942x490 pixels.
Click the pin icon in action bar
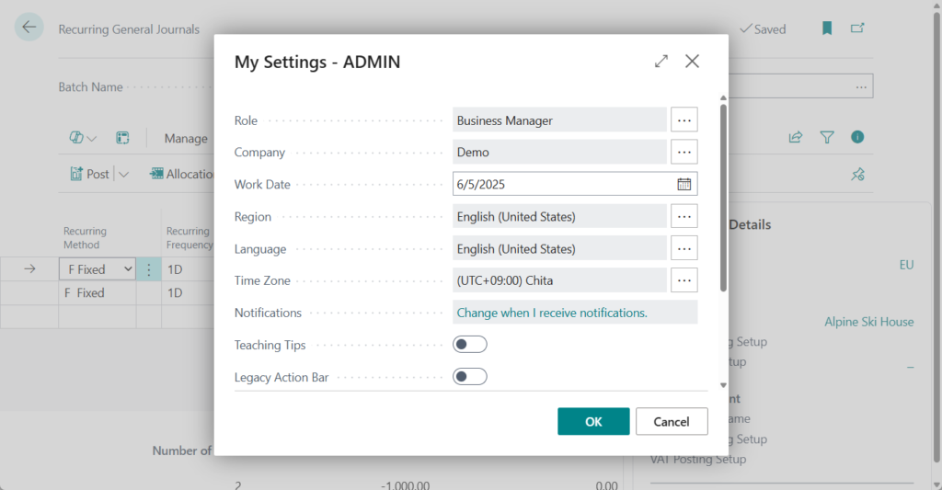(x=857, y=174)
